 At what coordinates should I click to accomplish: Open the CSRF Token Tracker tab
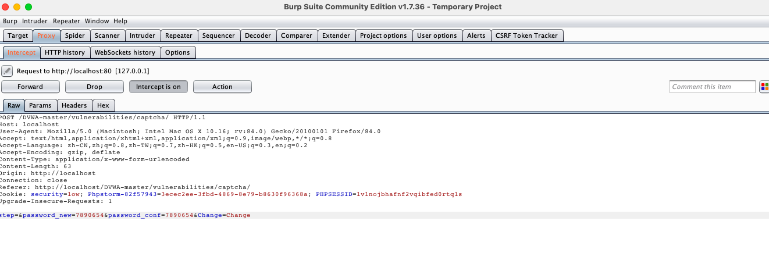pos(526,35)
